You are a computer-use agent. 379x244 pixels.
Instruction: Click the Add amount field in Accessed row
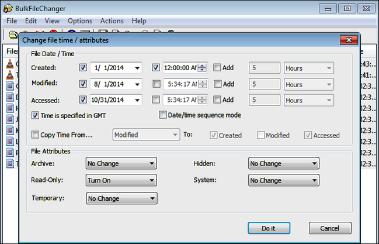(265, 100)
